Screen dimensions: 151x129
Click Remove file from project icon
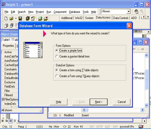[46, 19]
